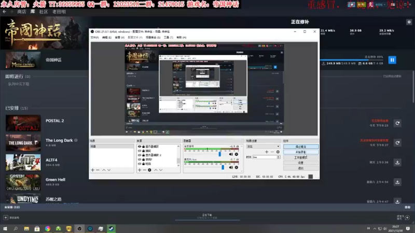The width and height of the screenshot is (415, 233).
Task: Open 帮助(H) menu in OBS
Action: click(x=181, y=37)
